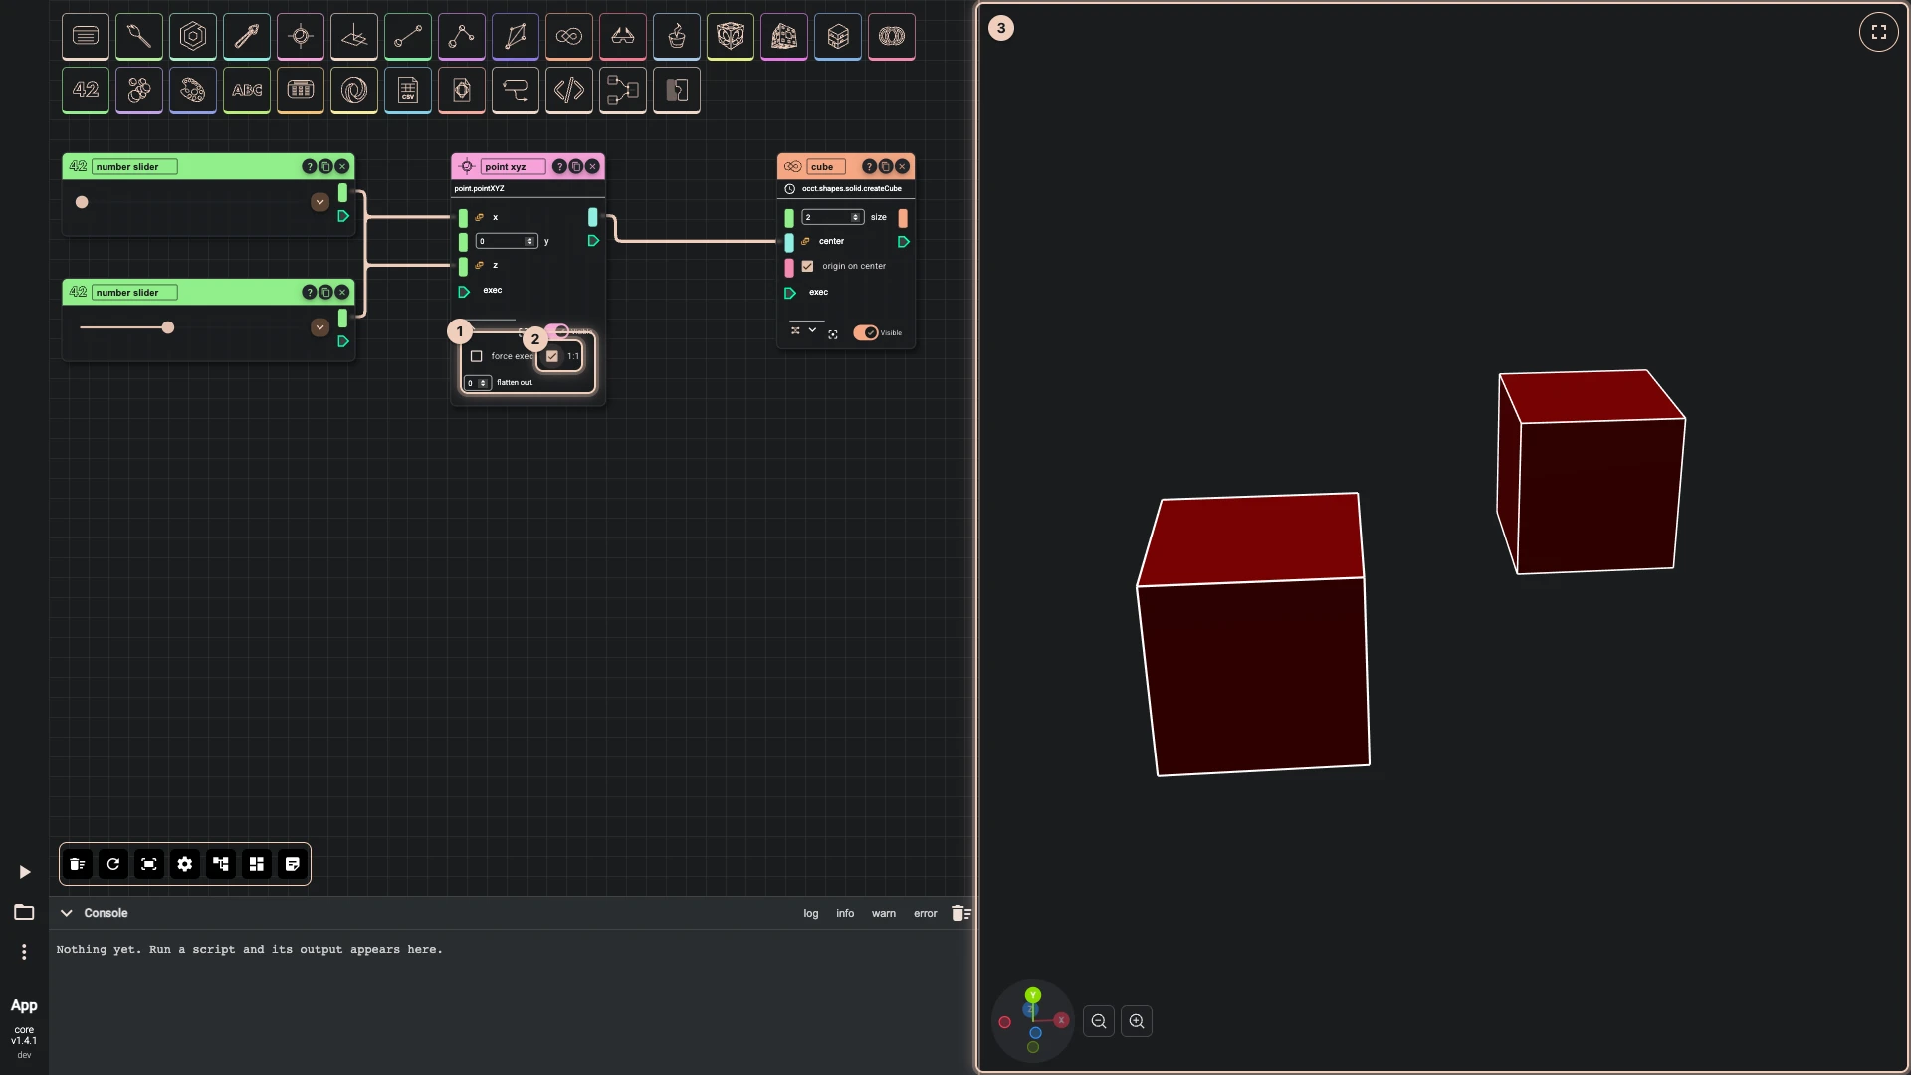Screen dimensions: 1911x1075
Task: Open the ABC text category icon
Action: tap(247, 90)
